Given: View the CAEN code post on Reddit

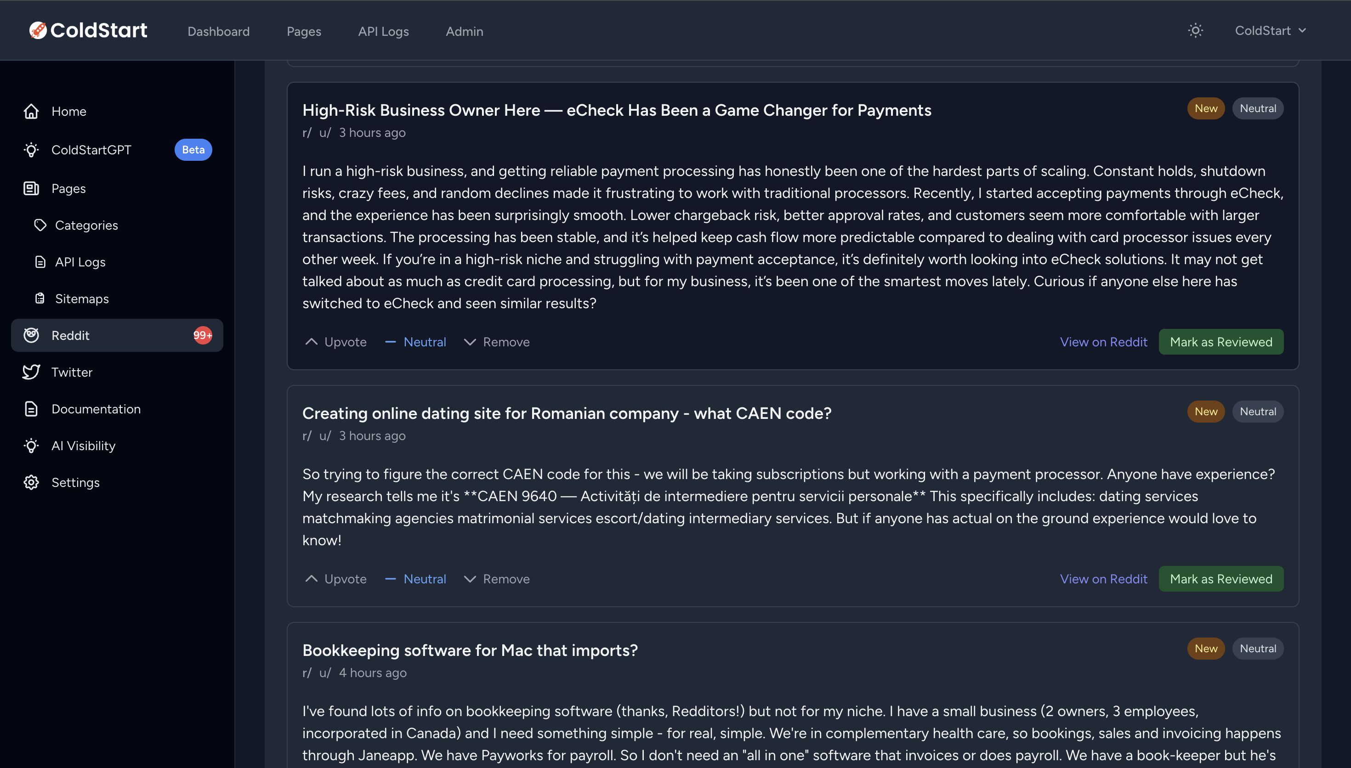Looking at the screenshot, I should 1103,579.
